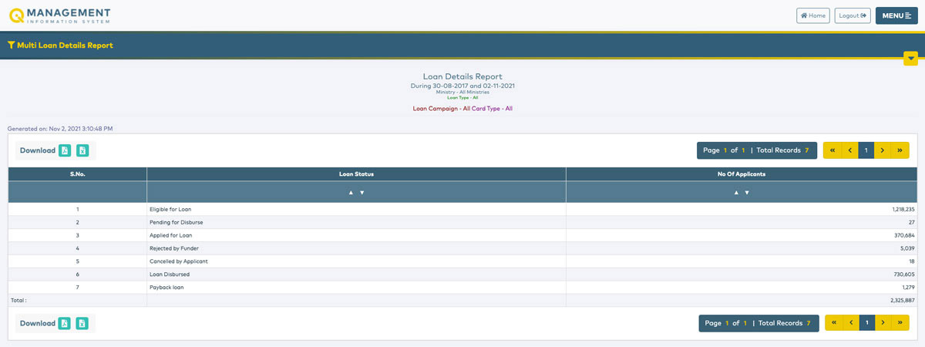Jump to first page in top pagination
This screenshot has height=347, width=925.
point(832,150)
